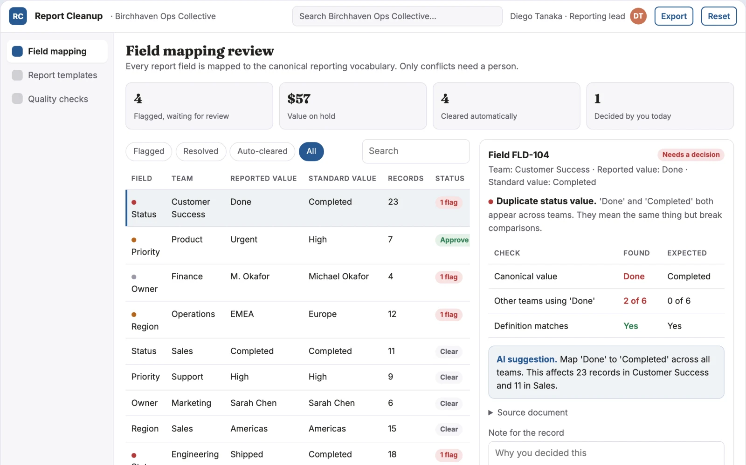Open the Flagged, waiting for review card
This screenshot has width=746, height=465.
pyautogui.click(x=199, y=106)
